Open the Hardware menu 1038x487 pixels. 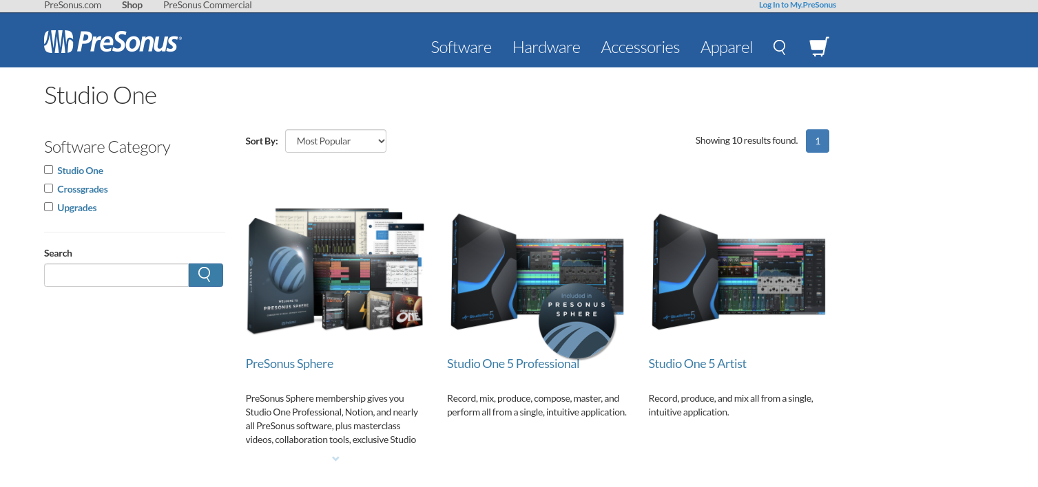click(546, 47)
